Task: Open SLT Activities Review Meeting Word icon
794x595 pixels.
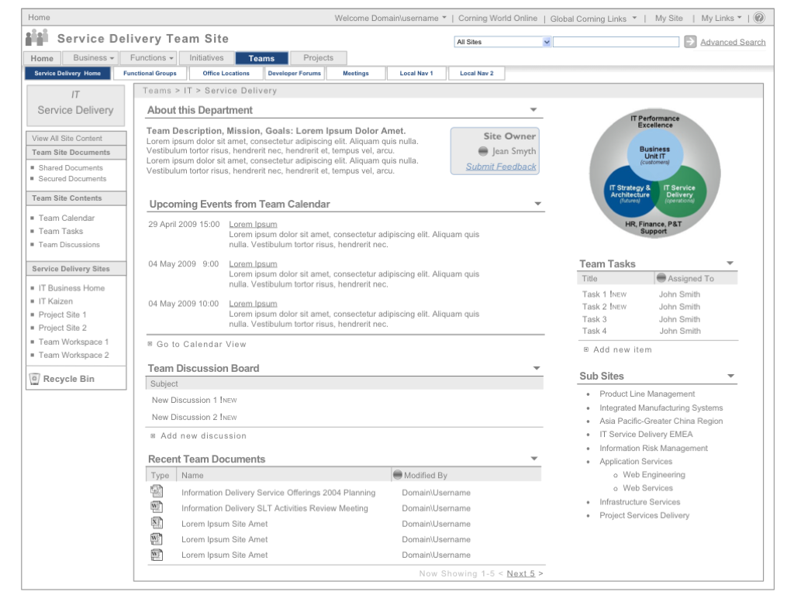Action: tap(157, 507)
